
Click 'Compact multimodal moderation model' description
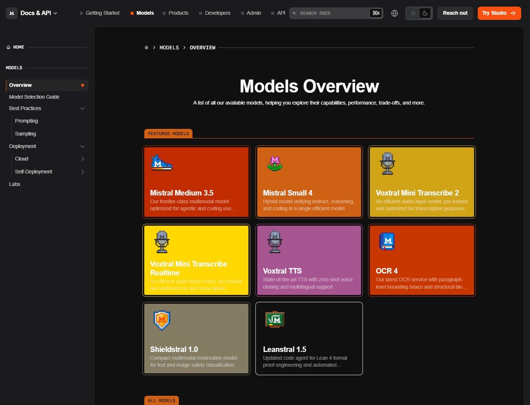[194, 362]
